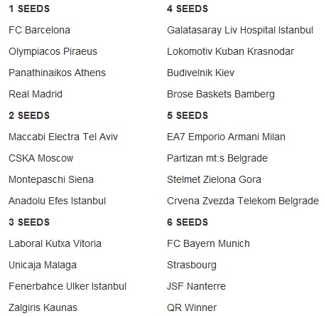
Task: Select the 5 SEEDS heading
Action: pyautogui.click(x=188, y=115)
